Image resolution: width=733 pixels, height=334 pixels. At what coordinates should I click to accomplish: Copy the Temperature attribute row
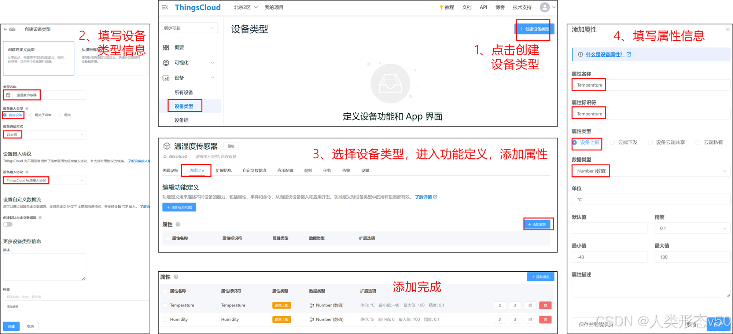[x=530, y=305]
